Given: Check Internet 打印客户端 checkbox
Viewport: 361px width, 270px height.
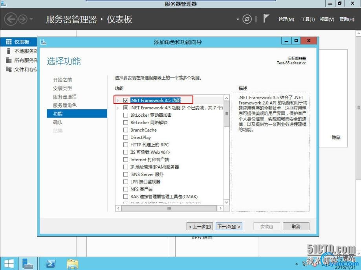Looking at the screenshot, I should tap(126, 160).
